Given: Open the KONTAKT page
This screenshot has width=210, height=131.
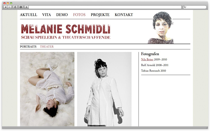Looking at the screenshot, I should click(x=124, y=15).
